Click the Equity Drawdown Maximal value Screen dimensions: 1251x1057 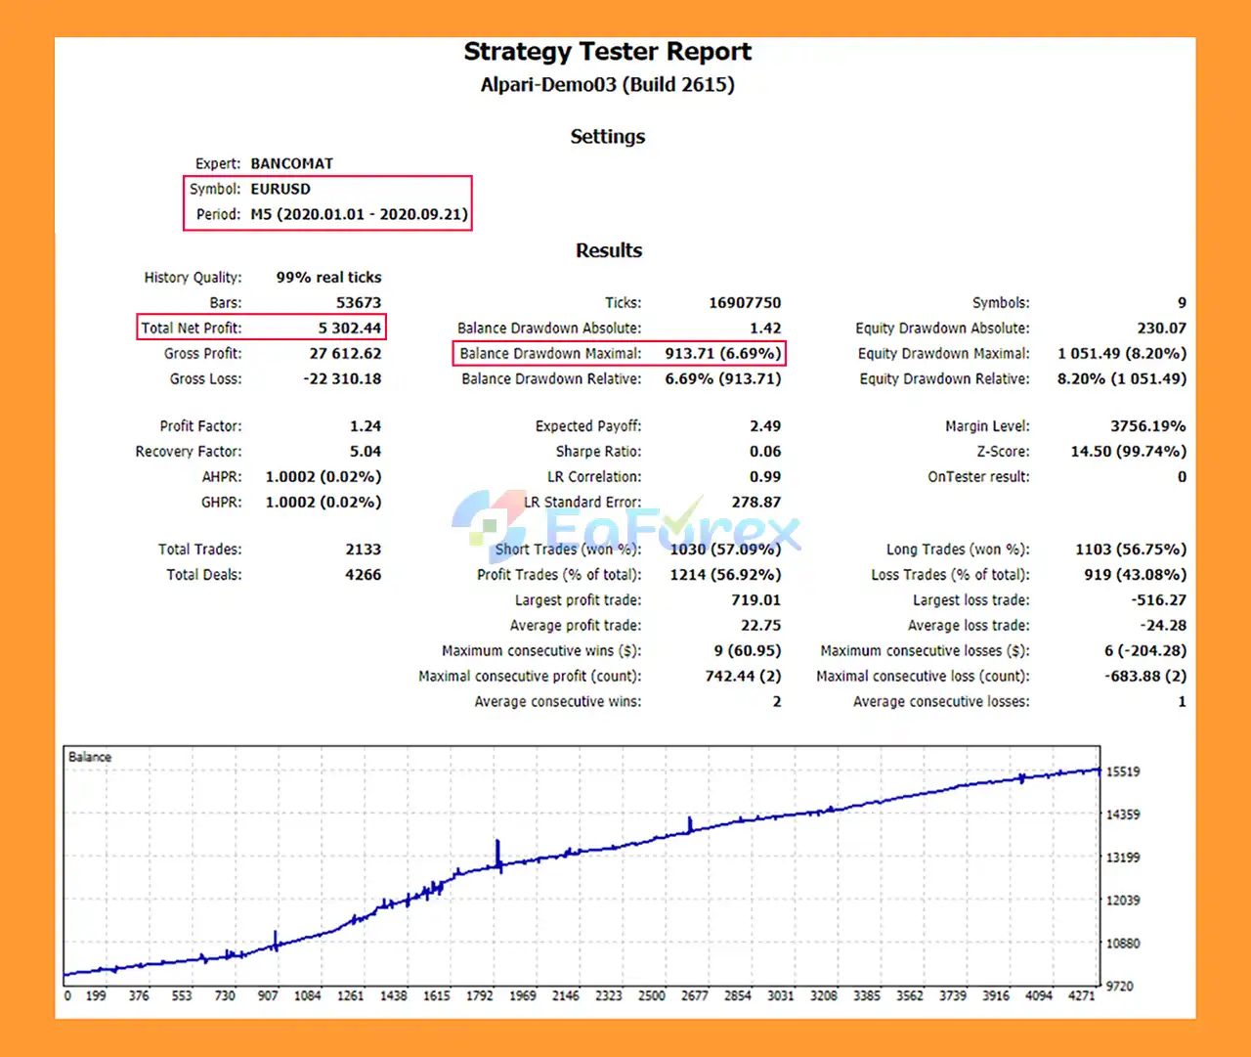coord(1121,354)
